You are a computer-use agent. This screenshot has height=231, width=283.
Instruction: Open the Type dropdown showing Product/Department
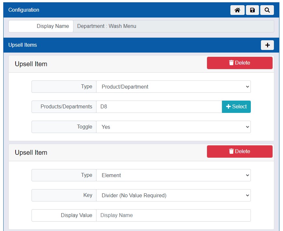174,87
